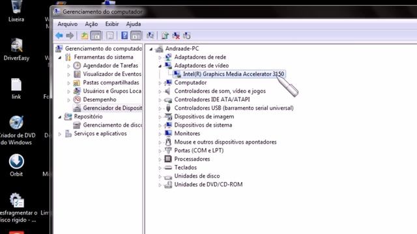Select Usuários e Grupos Locais
The width and height of the screenshot is (417, 234).
point(112,91)
